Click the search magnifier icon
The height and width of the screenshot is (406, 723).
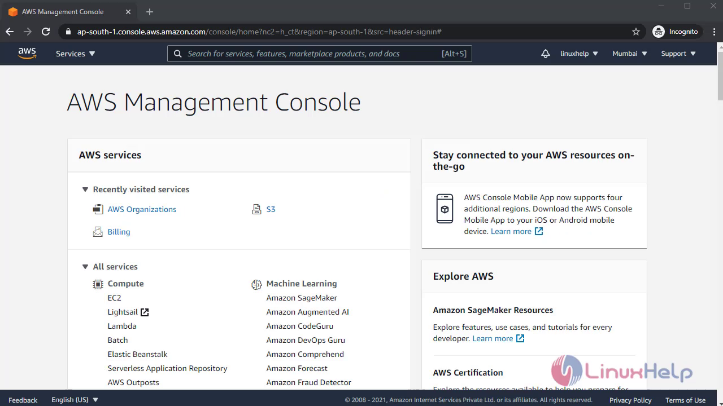point(178,54)
